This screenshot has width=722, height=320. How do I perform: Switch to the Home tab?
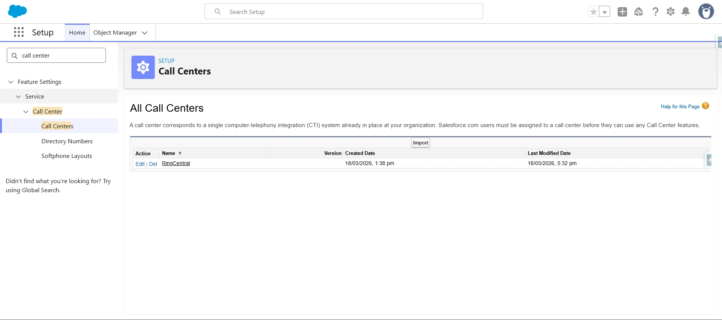coord(77,33)
